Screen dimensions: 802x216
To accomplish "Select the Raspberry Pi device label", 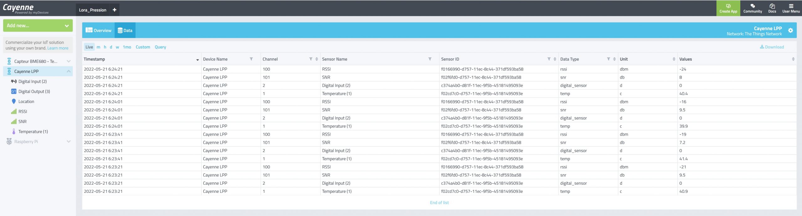I will 26,141.
